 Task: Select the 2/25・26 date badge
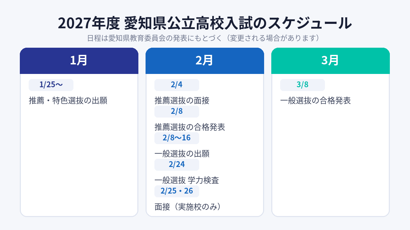tap(177, 191)
